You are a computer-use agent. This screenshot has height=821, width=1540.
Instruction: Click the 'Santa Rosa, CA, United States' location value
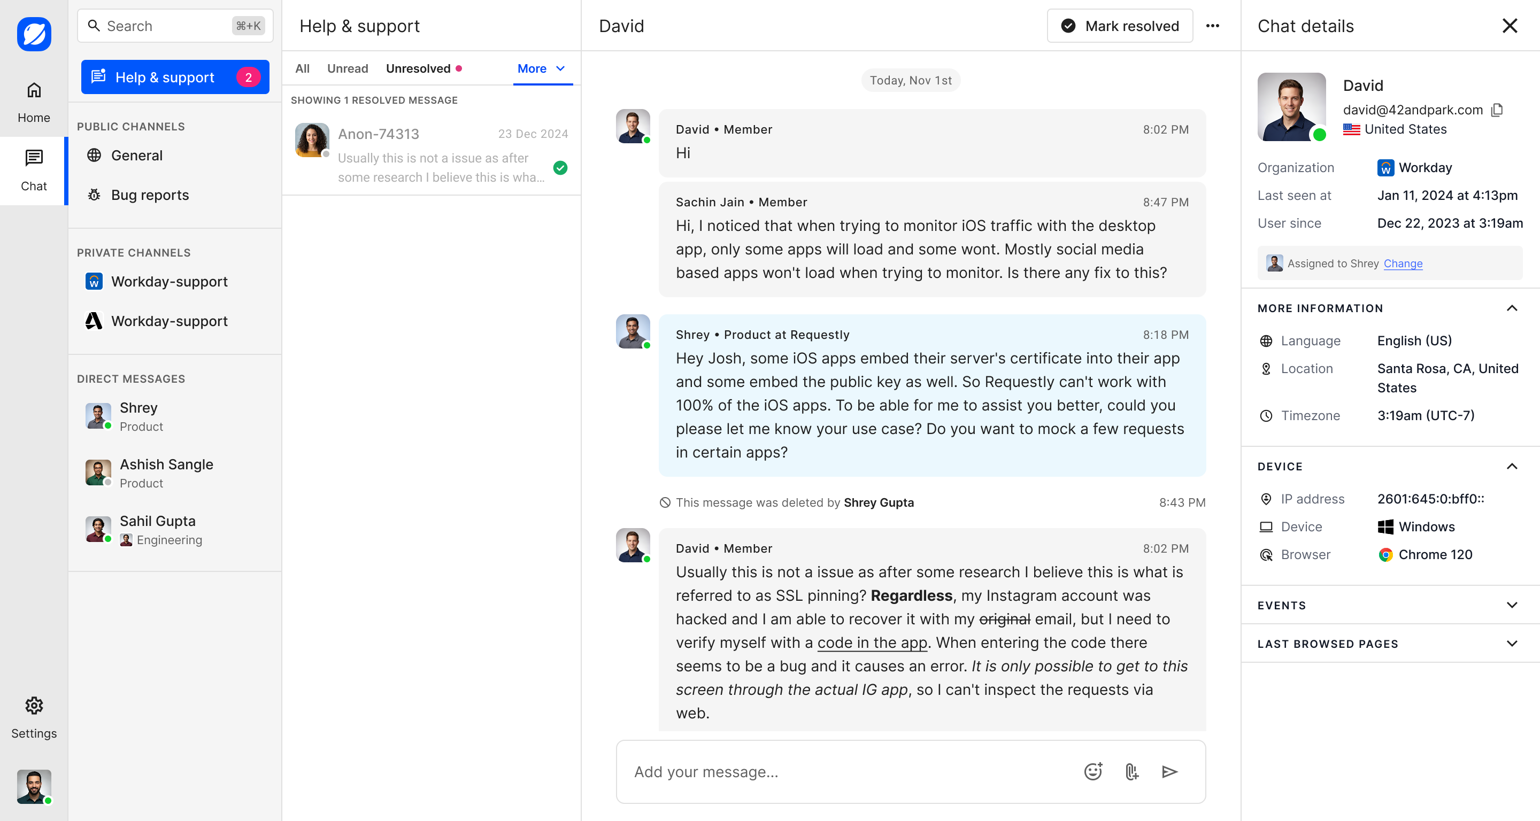1447,378
